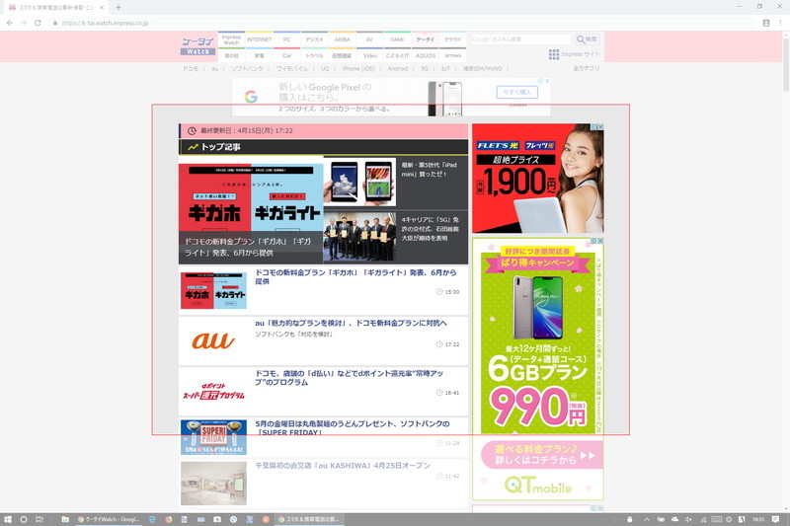Image resolution: width=790 pixels, height=526 pixels.
Task: Open the browser profile icon
Action: tap(766, 23)
